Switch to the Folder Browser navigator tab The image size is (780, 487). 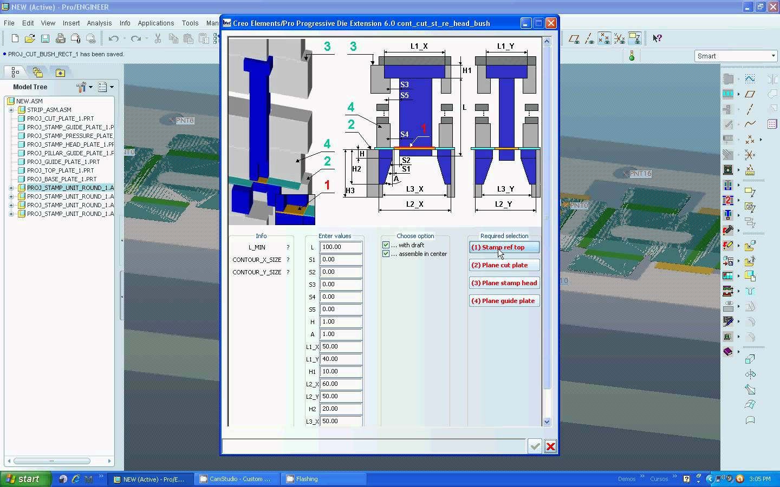37,72
